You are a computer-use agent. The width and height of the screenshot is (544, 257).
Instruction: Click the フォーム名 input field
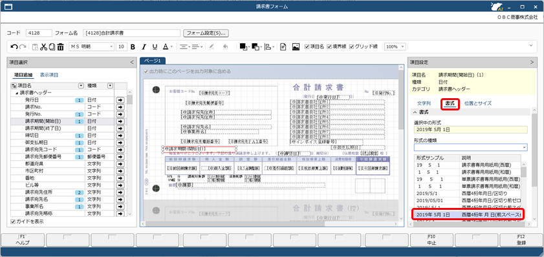[x=132, y=33]
